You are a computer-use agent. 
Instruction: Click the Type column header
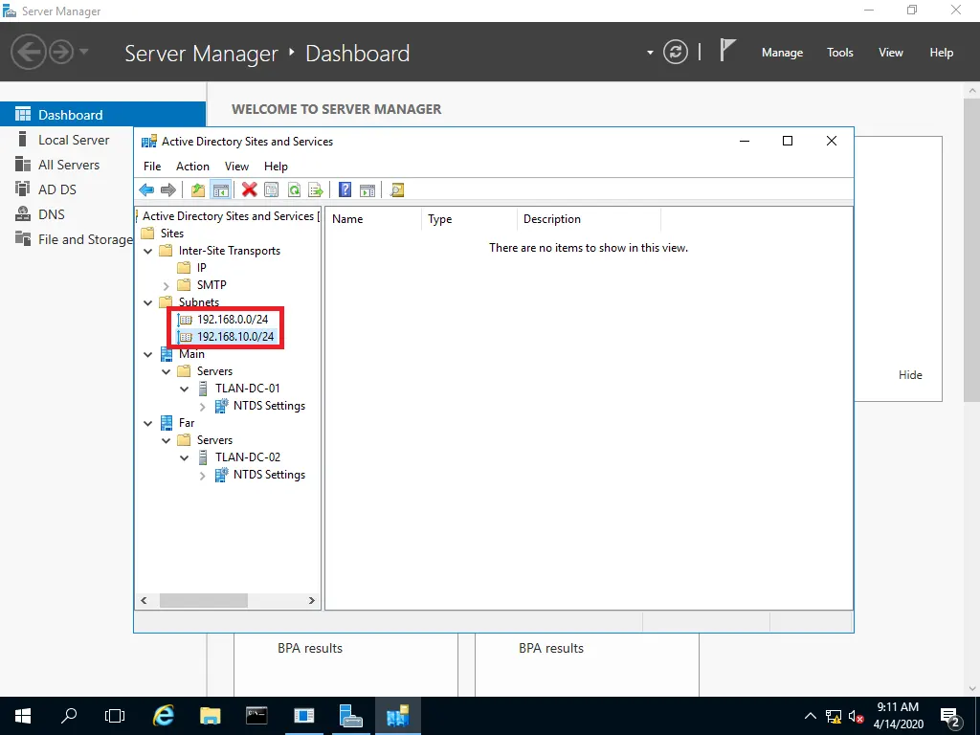pos(469,219)
